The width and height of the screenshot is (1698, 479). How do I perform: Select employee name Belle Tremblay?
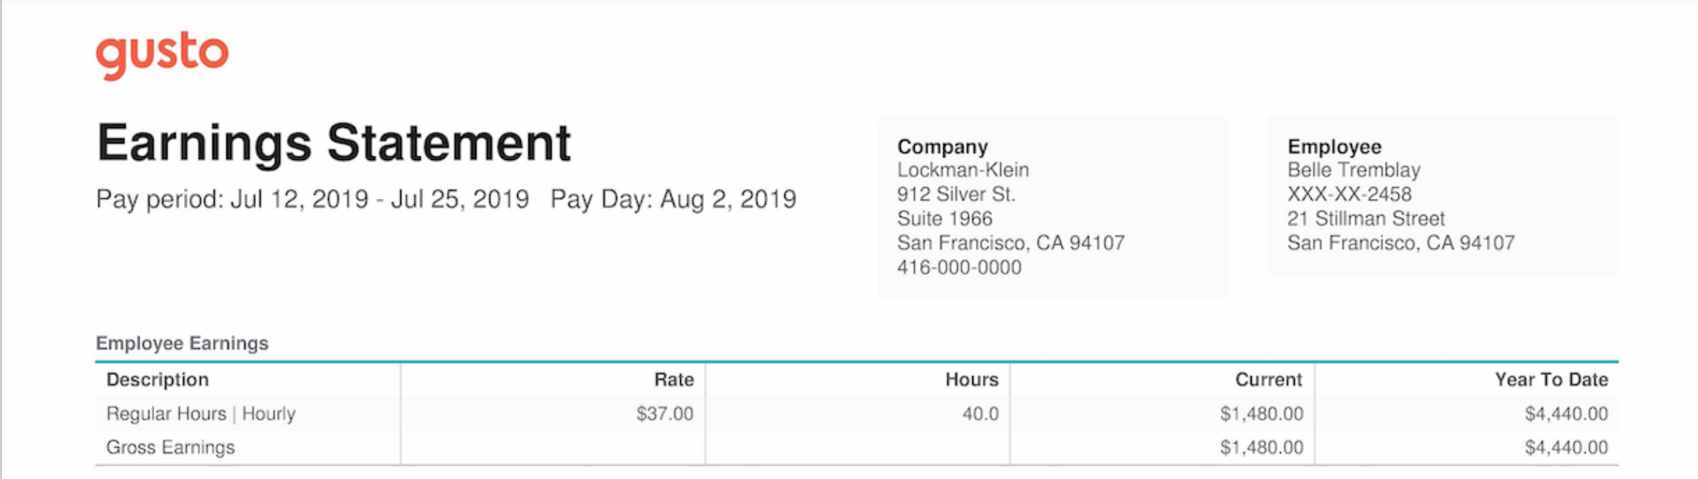1353,170
